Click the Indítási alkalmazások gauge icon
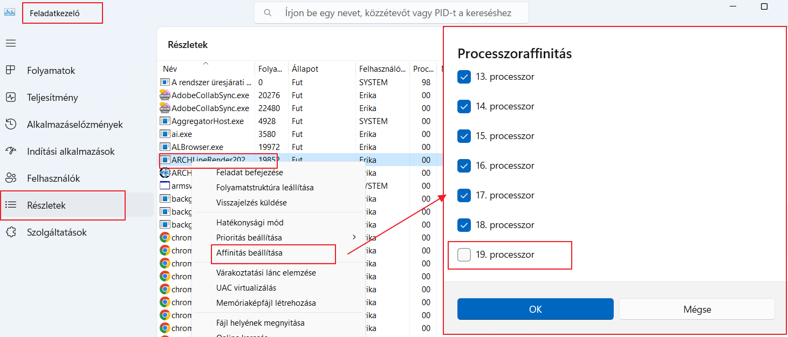 (x=10, y=151)
